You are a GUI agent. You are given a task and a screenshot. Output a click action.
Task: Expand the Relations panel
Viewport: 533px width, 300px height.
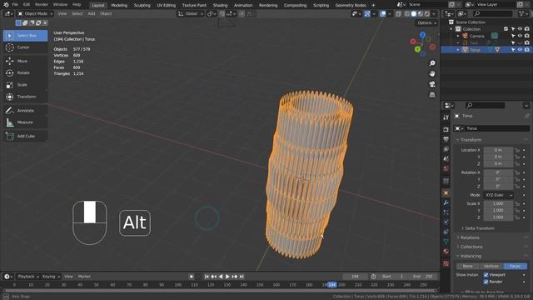pos(470,237)
